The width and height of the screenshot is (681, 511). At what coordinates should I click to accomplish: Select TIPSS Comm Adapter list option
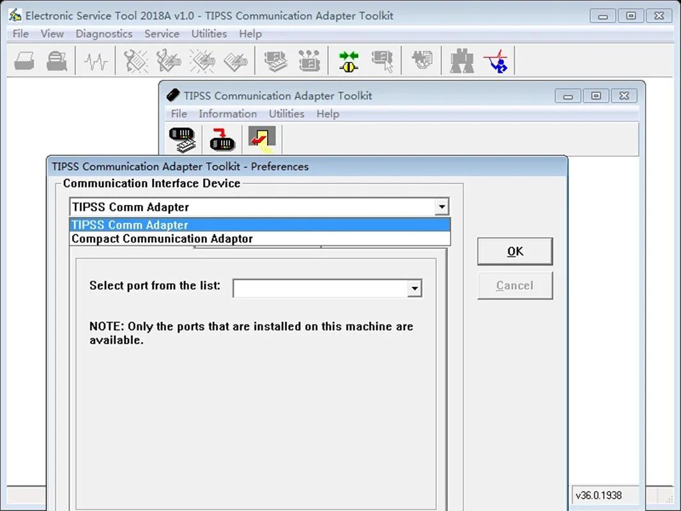[260, 225]
